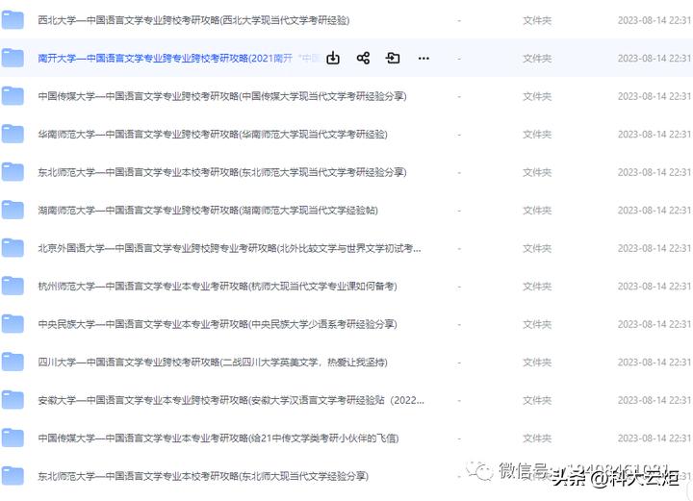The image size is (693, 501).
Task: Click 文件夹 type cell in 四川大学 row
Action: (x=537, y=362)
